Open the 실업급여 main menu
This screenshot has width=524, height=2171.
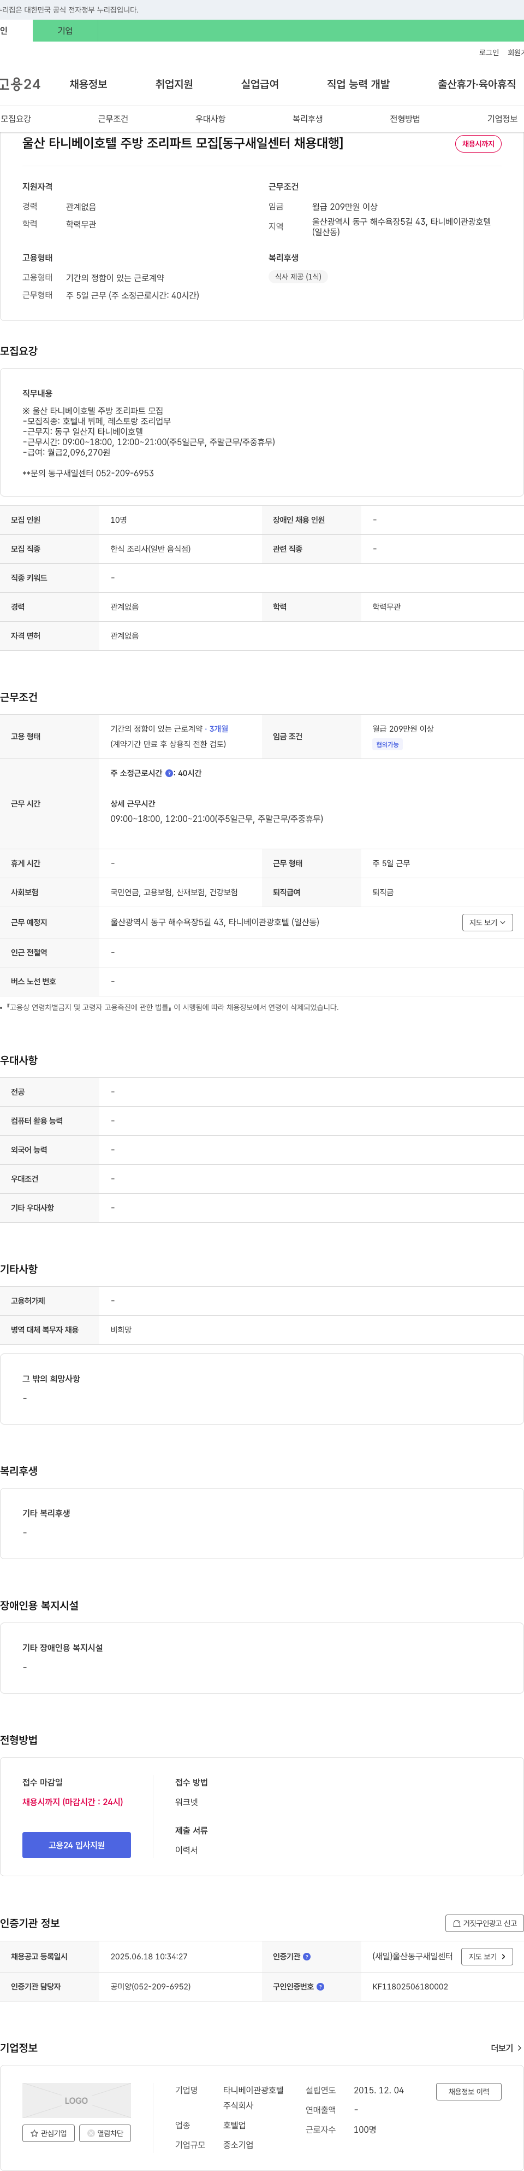click(260, 84)
